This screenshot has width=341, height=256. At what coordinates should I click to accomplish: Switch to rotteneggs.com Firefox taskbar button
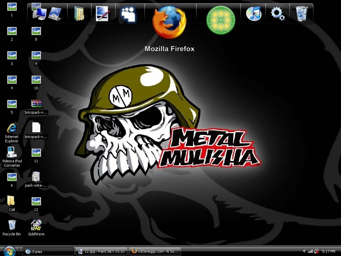click(x=155, y=251)
